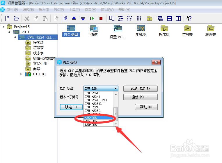Image resolution: width=222 pixels, height=163 pixels.
Task: Click 读取 PLC(R) button
Action: [140, 89]
